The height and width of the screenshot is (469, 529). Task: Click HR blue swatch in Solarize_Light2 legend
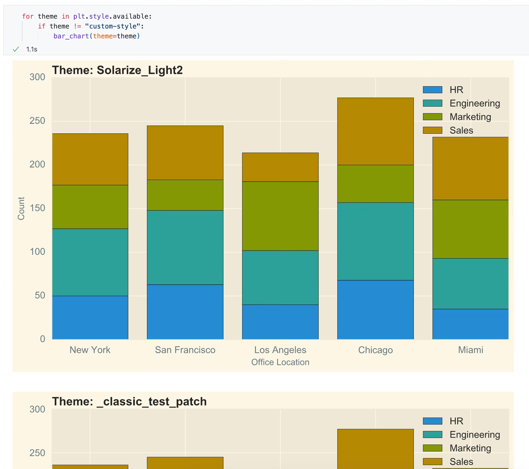pyautogui.click(x=432, y=90)
